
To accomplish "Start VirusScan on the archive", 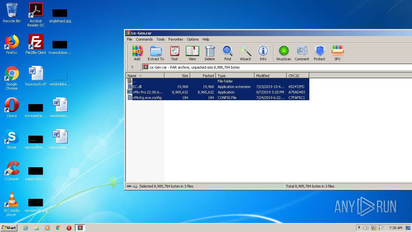I will [x=284, y=53].
